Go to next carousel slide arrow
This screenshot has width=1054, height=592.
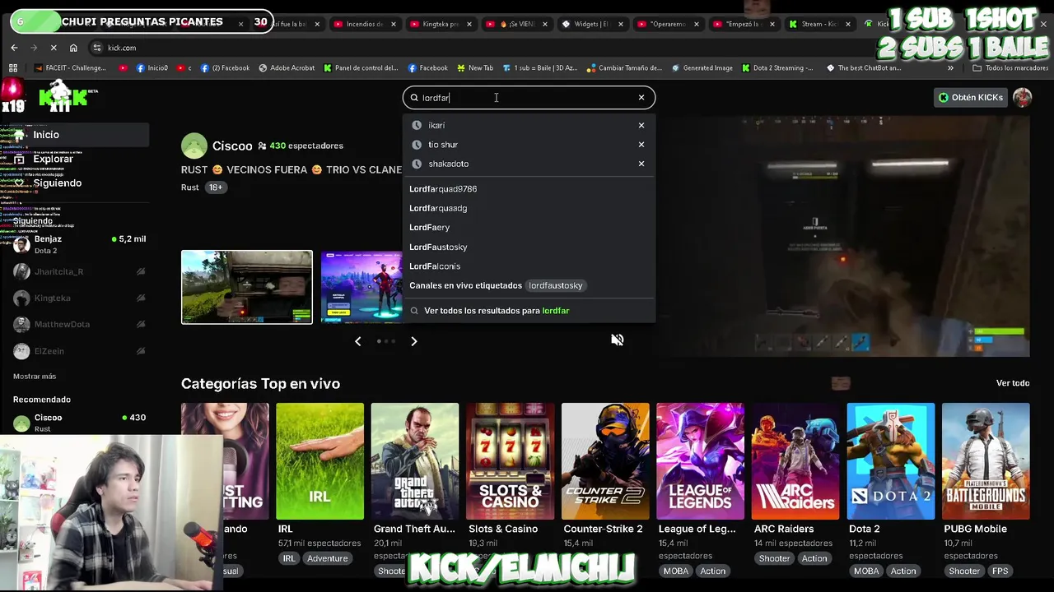pyautogui.click(x=414, y=341)
